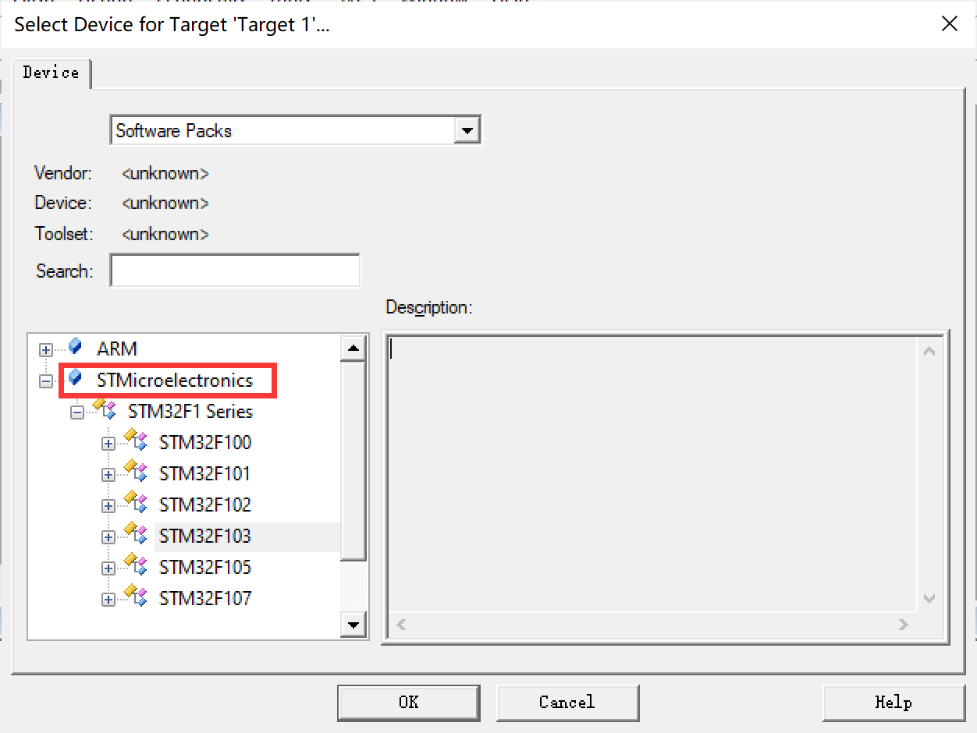Click Description pane scroll down arrow
This screenshot has height=733, width=977.
[x=929, y=599]
